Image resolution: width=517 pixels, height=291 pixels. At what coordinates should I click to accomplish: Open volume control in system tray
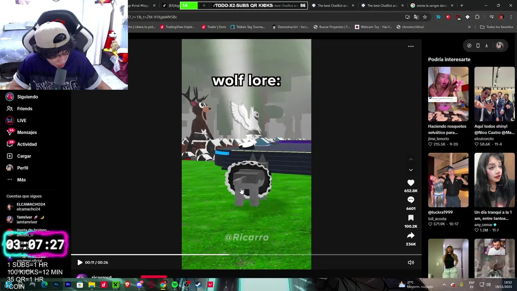488,285
